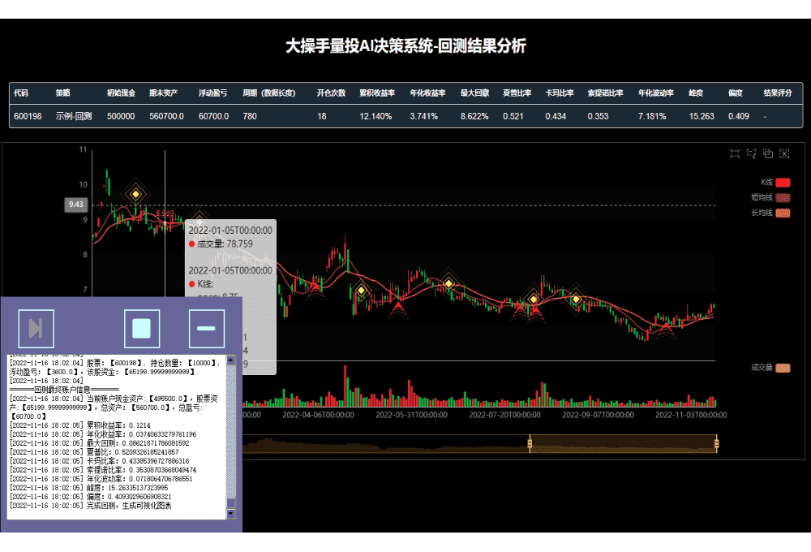Screen dimensions: 811x552
Task: Clear chart brush selection icon
Action: tap(784, 153)
